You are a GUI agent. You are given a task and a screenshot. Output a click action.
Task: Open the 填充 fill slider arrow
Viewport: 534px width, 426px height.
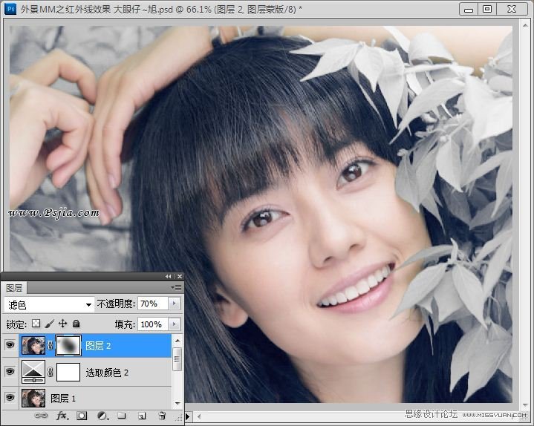click(x=174, y=324)
